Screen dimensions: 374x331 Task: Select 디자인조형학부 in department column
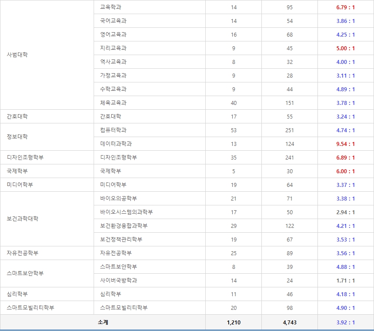[118, 157]
